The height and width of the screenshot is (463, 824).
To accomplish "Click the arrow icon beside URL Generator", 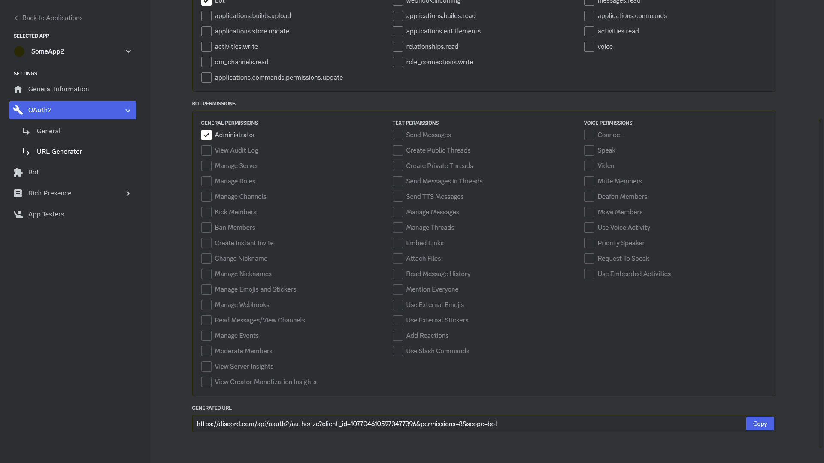I will click(26, 152).
